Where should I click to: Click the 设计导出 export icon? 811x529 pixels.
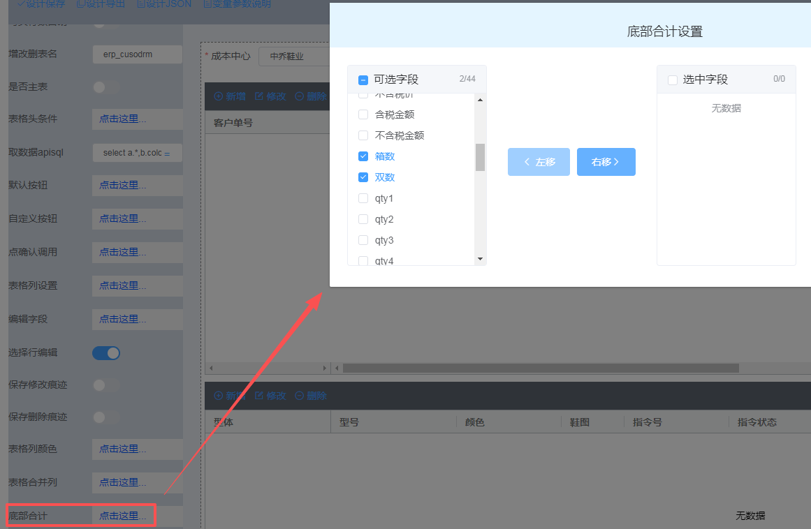80,4
